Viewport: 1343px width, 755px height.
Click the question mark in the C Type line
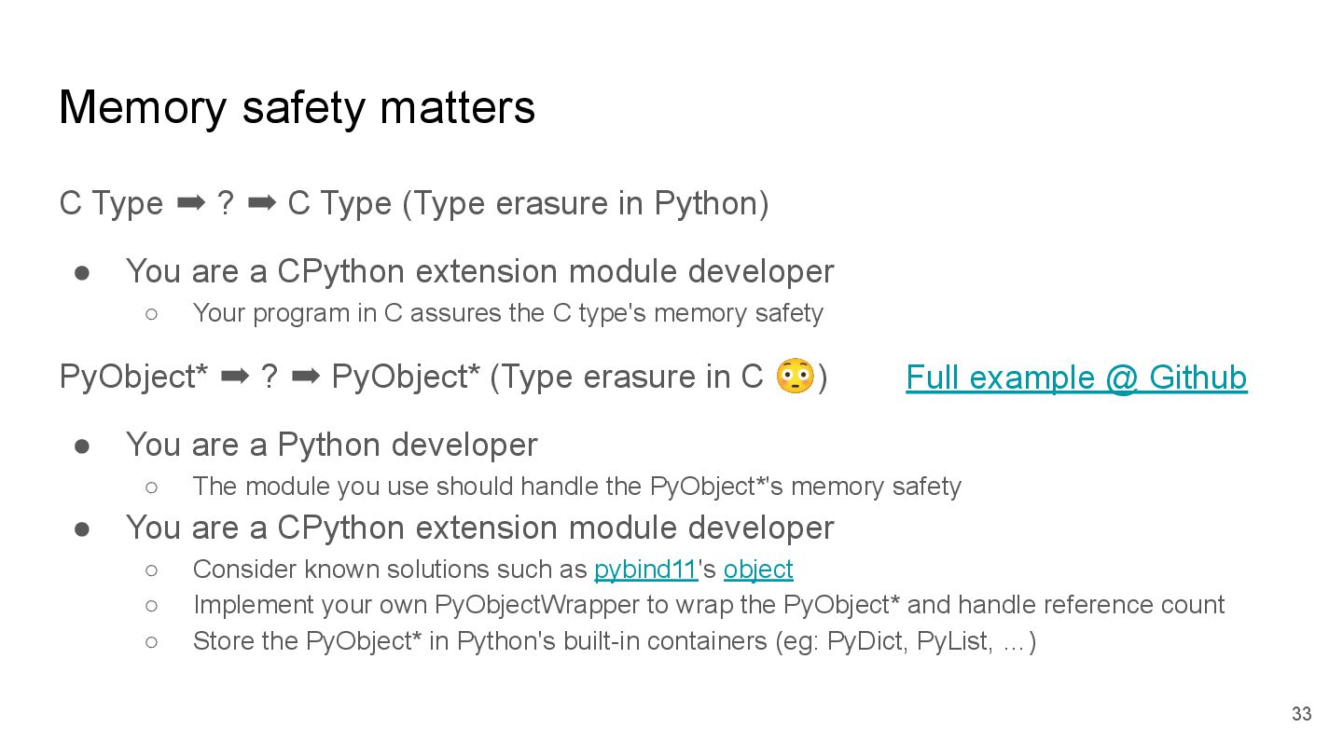[x=226, y=203]
